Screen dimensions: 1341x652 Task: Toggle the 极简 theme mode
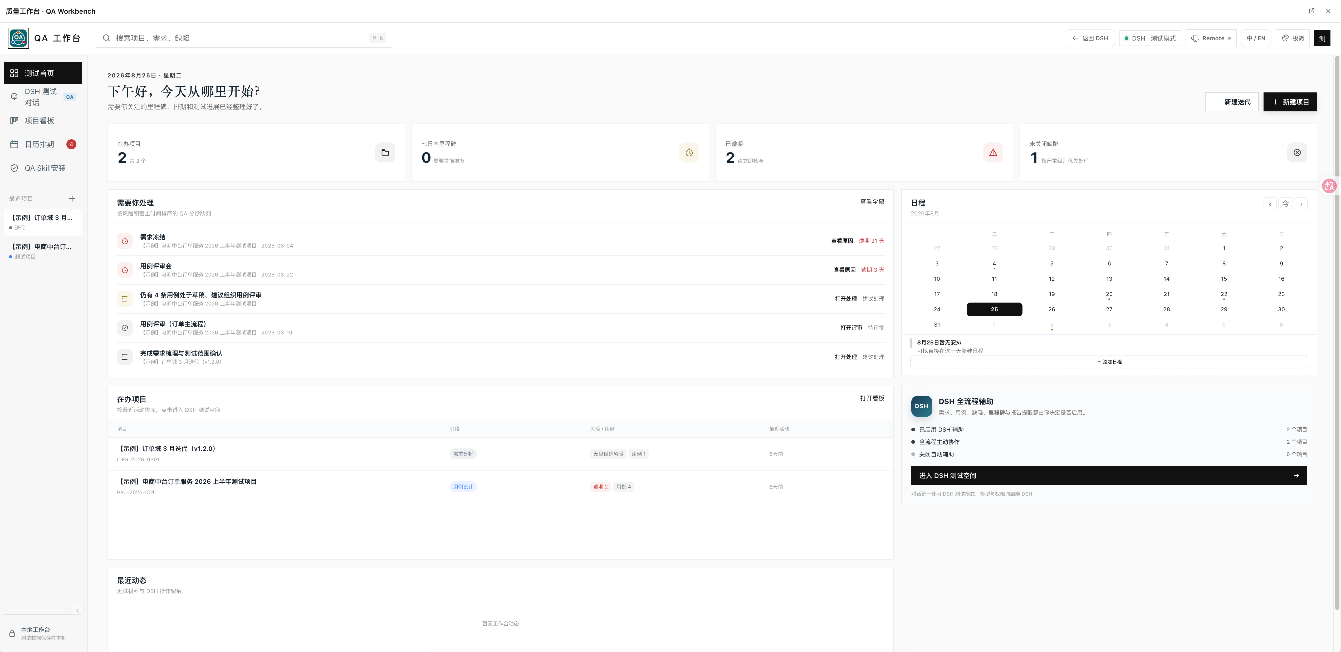click(1293, 38)
